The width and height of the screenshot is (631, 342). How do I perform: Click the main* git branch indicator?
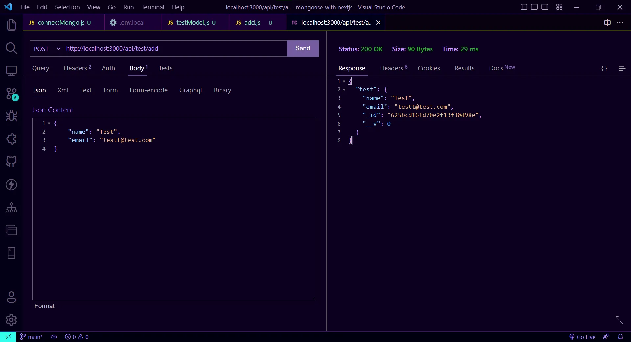(x=32, y=337)
